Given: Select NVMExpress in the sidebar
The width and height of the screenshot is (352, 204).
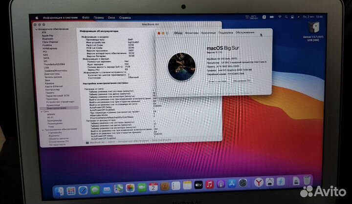Looking at the screenshot, I should tap(50, 48).
